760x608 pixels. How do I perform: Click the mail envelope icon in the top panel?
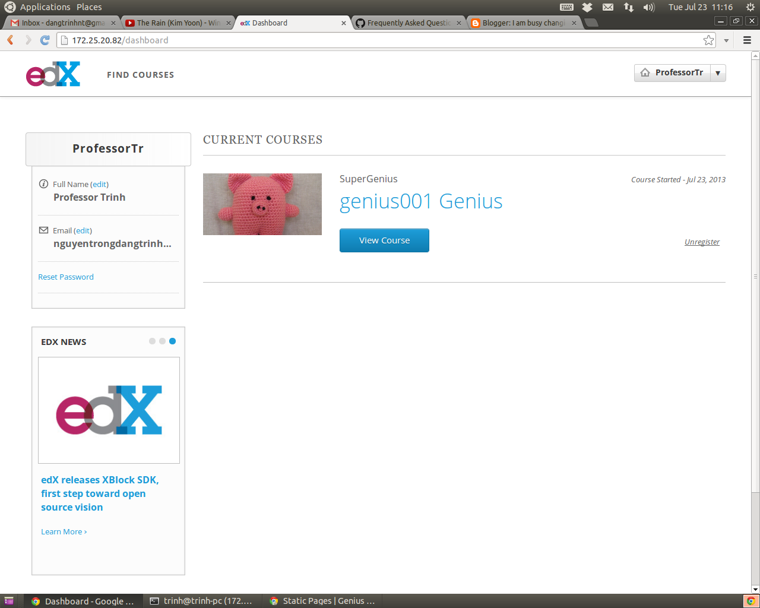(607, 7)
